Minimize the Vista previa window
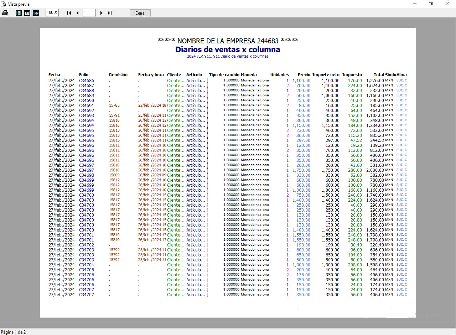Image resolution: width=456 pixels, height=335 pixels. pyautogui.click(x=415, y=4)
